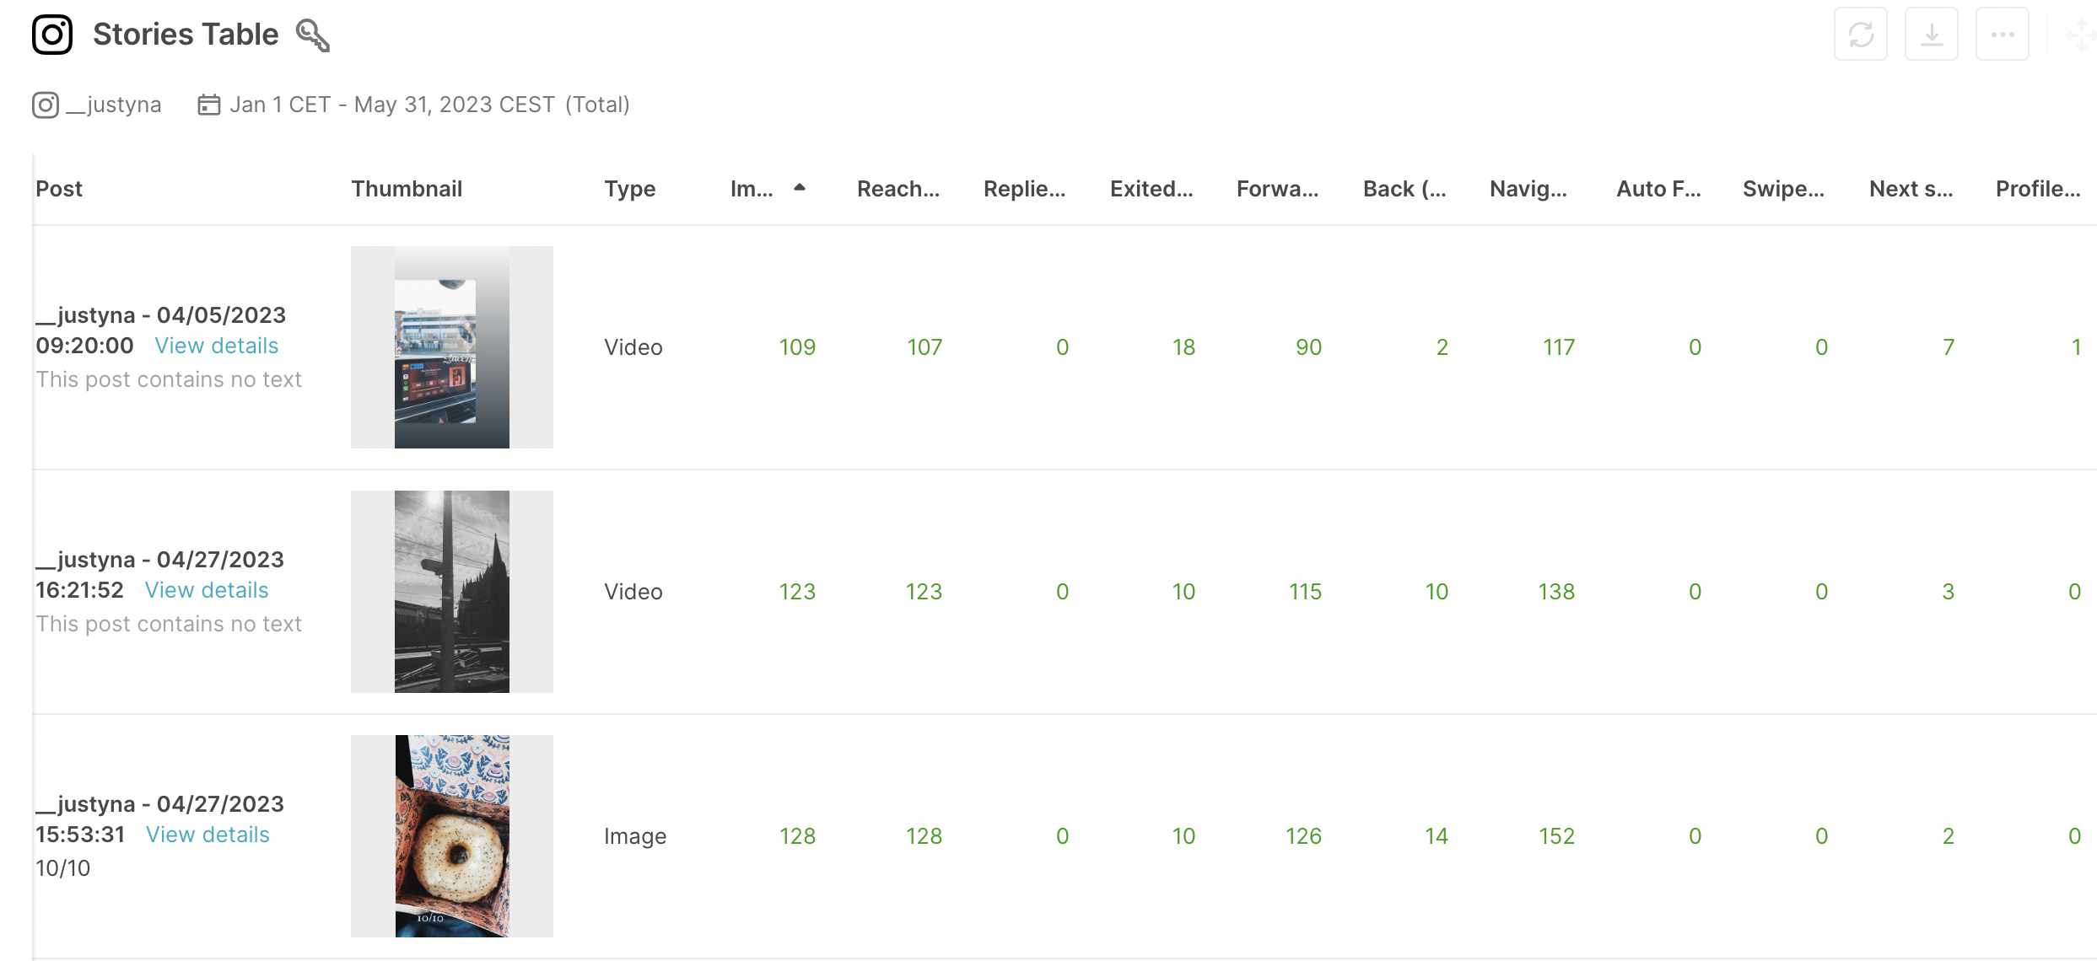
Task: Open the black-and-white cathedral video thumbnail
Action: (x=452, y=592)
